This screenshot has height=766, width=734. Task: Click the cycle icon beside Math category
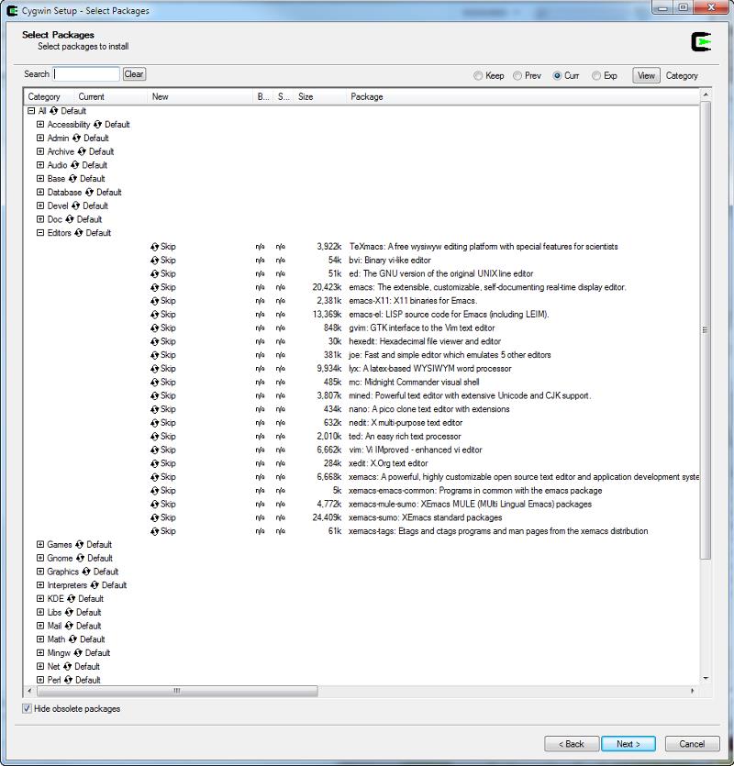tap(72, 639)
